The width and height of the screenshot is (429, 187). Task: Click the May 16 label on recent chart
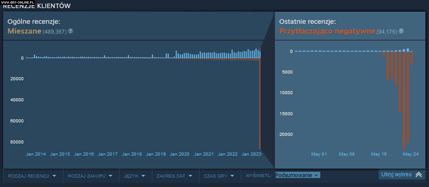379,154
